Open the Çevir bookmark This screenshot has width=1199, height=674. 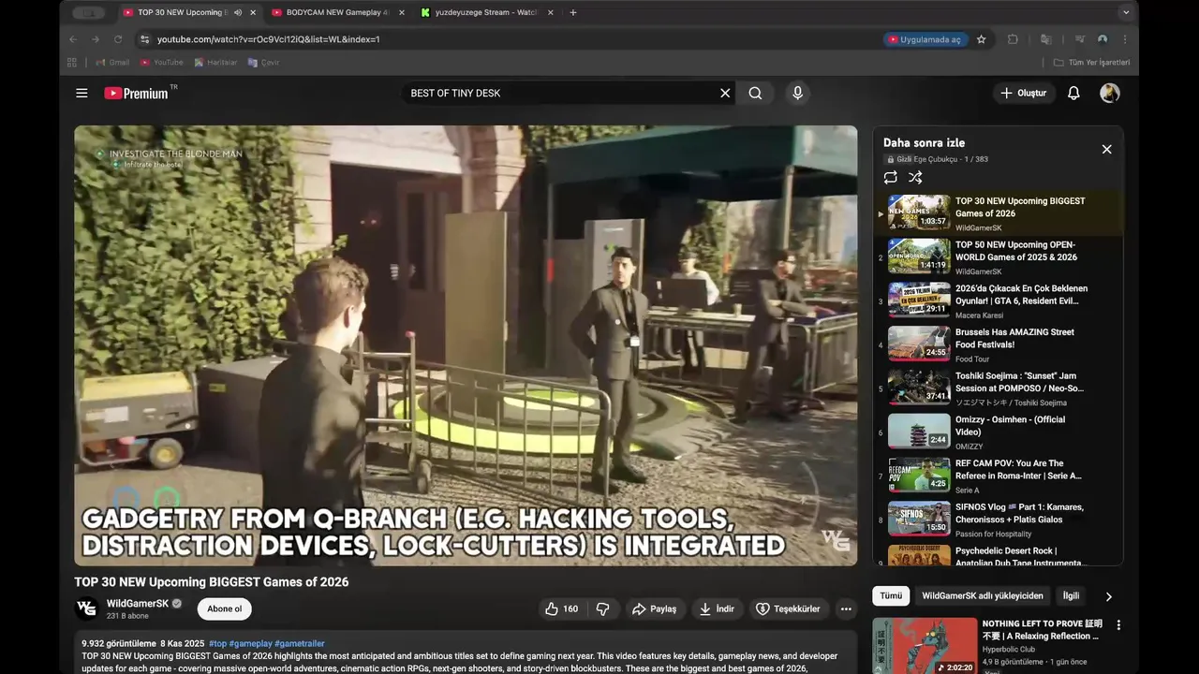point(263,63)
